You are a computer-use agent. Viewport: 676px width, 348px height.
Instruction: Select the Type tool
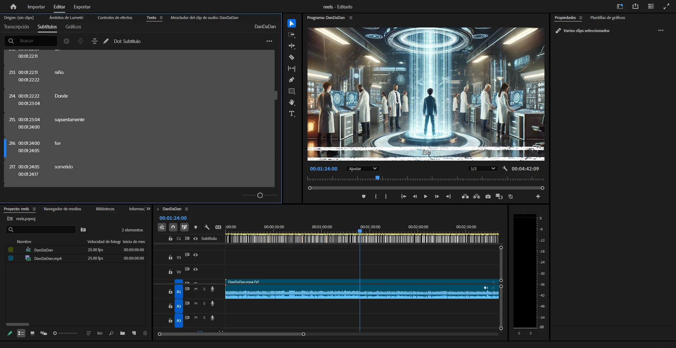pyautogui.click(x=292, y=114)
